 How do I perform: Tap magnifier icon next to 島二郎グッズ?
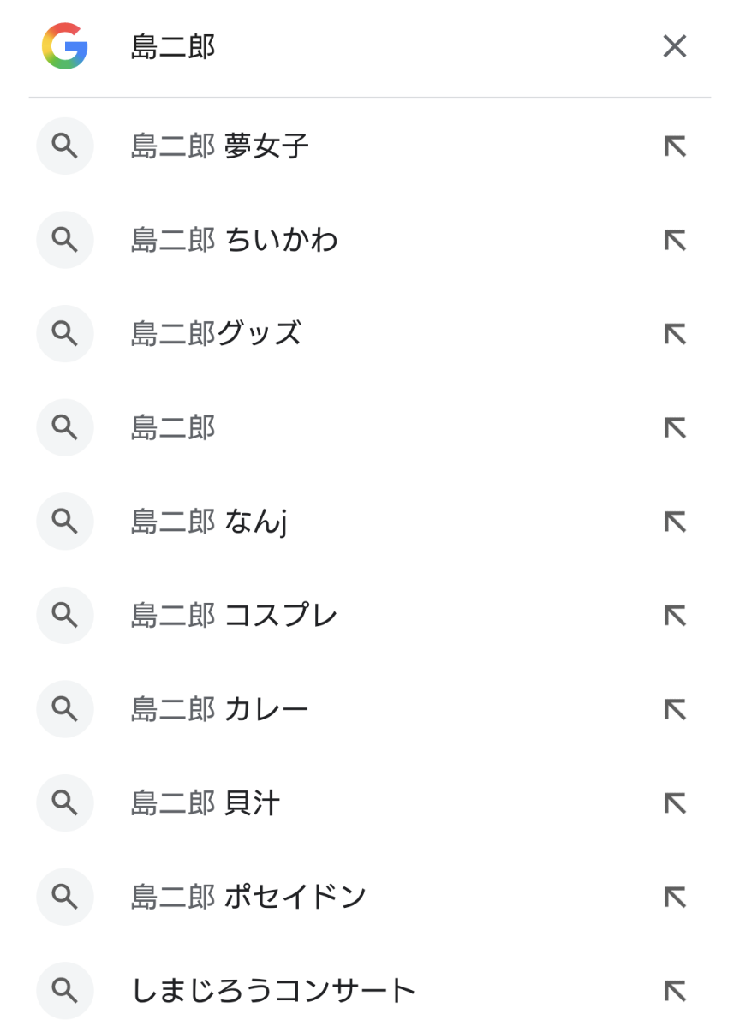coord(65,334)
